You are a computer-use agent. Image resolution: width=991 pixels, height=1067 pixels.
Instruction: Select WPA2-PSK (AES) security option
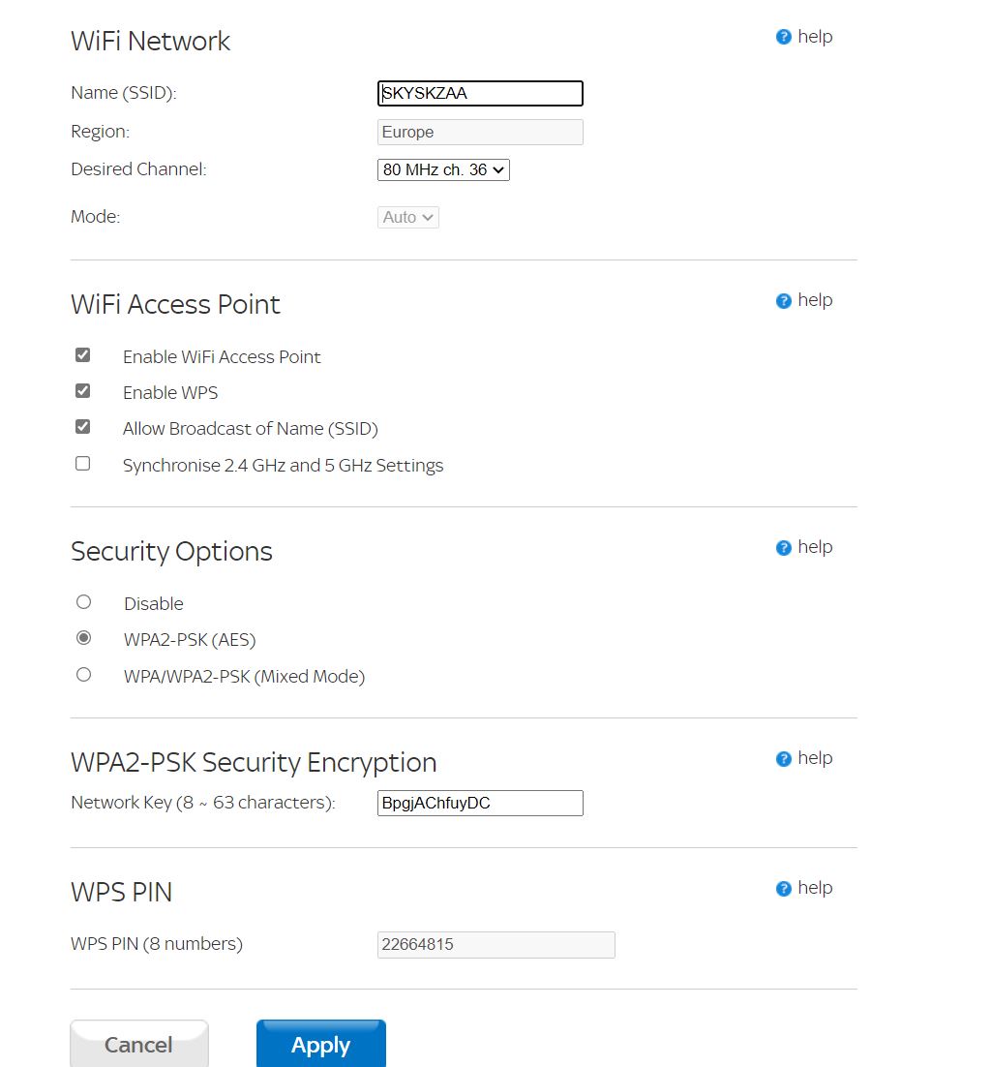(84, 638)
